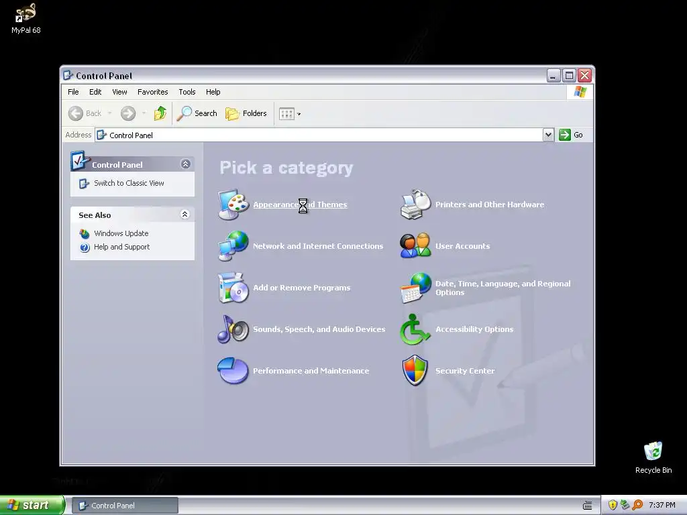
Task: Click the Start button
Action: [32, 505]
